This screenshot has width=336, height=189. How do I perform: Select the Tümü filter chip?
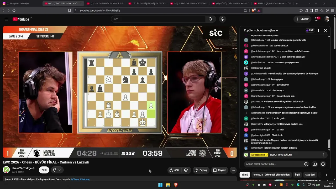tap(245, 175)
